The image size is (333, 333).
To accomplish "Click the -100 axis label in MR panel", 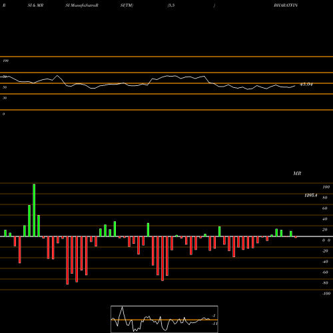I will (x=326, y=294).
